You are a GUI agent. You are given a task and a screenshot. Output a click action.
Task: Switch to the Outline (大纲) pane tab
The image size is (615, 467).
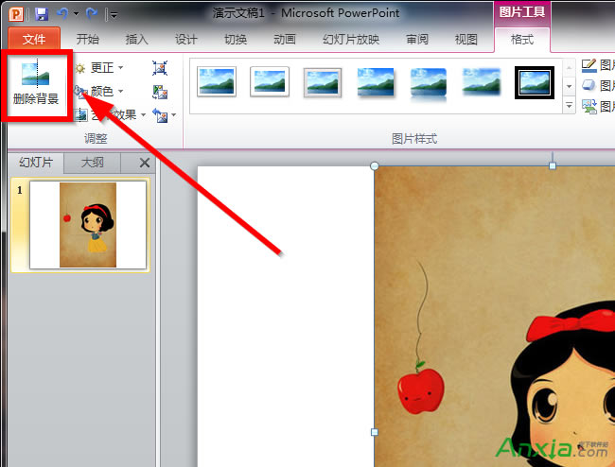click(92, 163)
